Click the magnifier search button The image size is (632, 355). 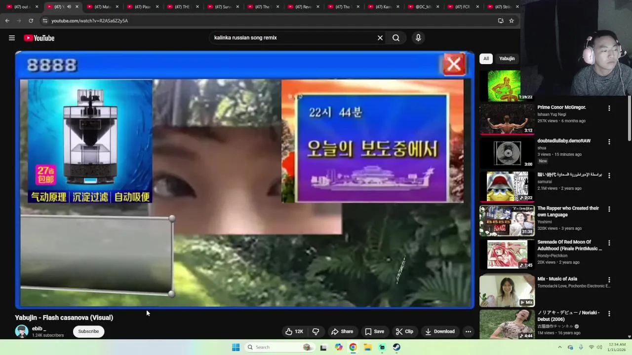tap(396, 38)
